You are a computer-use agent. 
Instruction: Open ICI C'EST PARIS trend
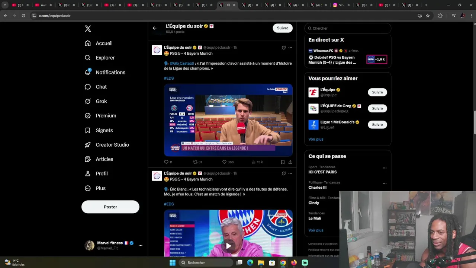pos(322,172)
